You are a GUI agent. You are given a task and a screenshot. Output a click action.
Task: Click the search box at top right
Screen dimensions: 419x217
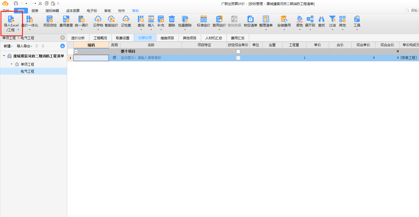[412, 10]
